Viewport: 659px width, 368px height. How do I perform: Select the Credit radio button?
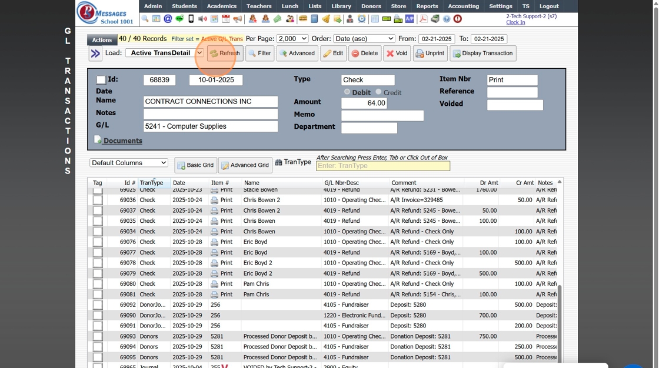coord(378,92)
